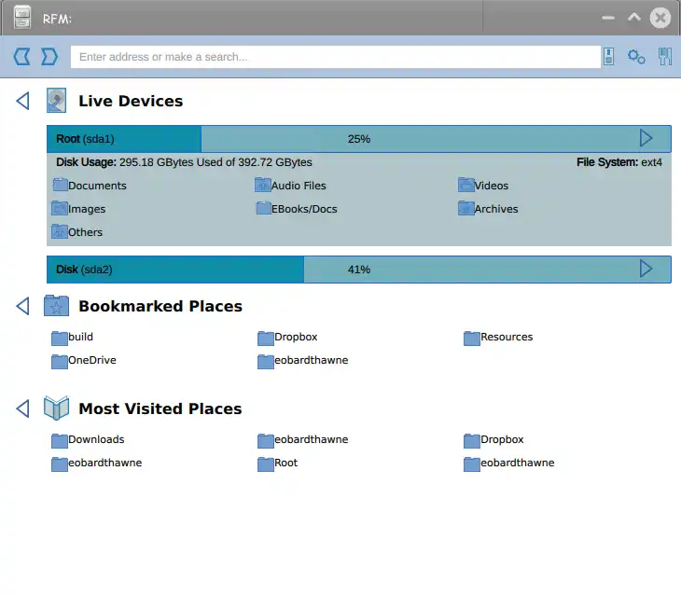Open Dropbox in Most Visited Places
The width and height of the screenshot is (681, 595).
click(493, 439)
